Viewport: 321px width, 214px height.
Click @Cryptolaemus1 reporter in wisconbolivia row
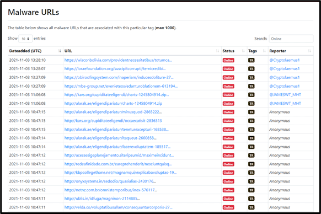285,60
